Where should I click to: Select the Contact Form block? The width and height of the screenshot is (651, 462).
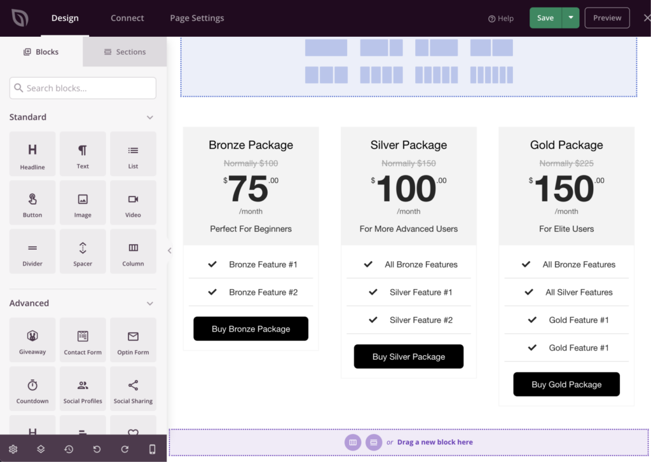(83, 339)
